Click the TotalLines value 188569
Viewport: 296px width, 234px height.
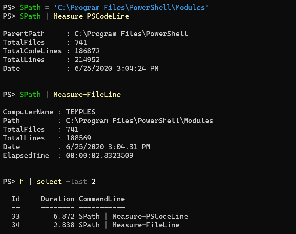79,138
